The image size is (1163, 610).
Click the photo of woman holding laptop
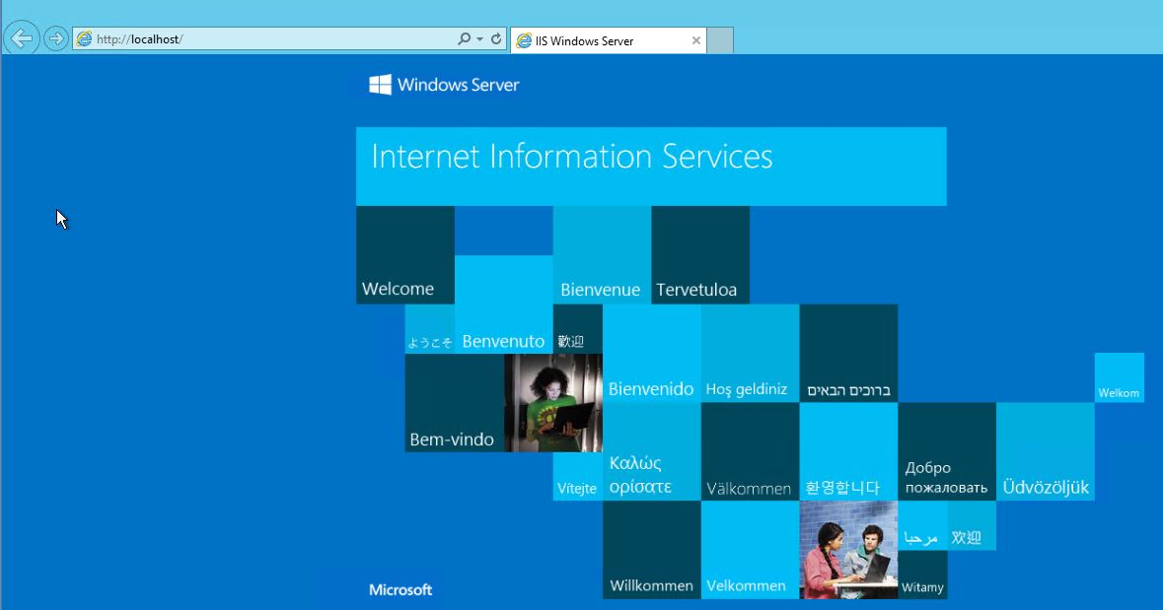click(x=553, y=402)
